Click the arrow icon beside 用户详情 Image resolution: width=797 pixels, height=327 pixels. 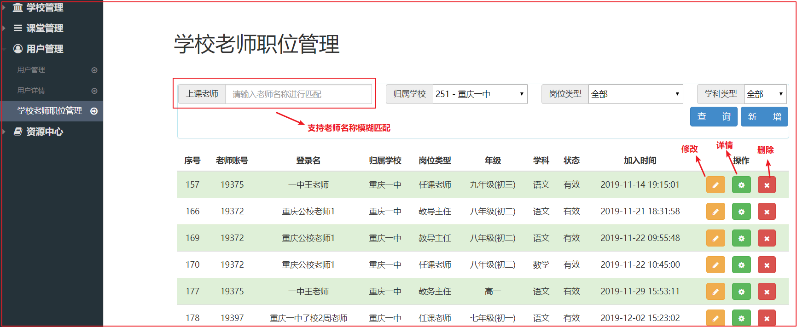pos(94,91)
